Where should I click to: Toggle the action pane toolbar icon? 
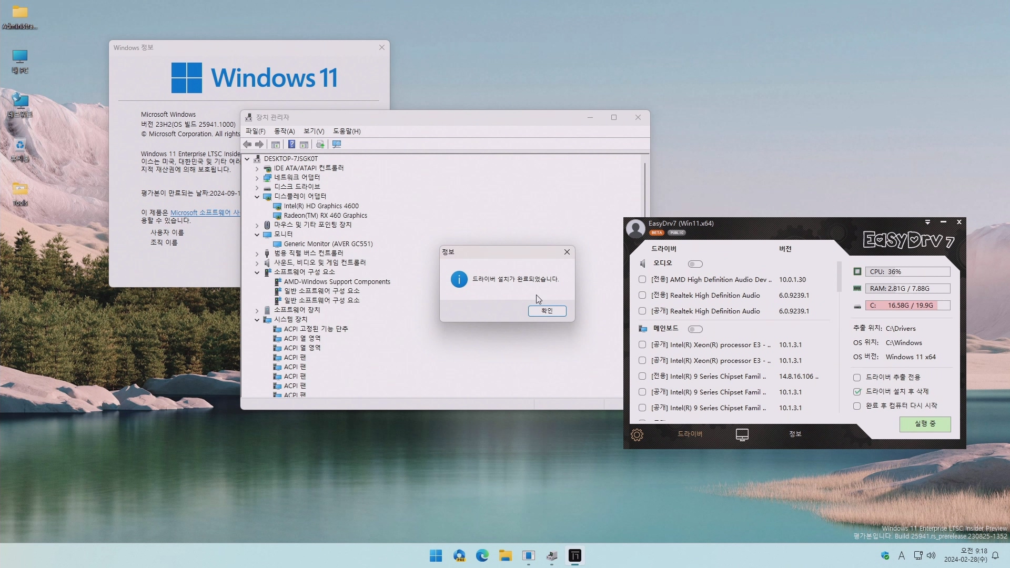[304, 144]
